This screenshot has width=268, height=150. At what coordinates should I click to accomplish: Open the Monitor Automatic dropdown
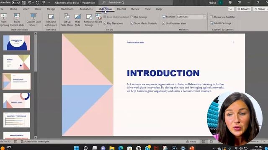coord(205,17)
